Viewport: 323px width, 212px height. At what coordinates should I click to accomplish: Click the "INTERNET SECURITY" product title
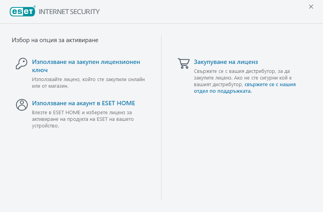[69, 12]
